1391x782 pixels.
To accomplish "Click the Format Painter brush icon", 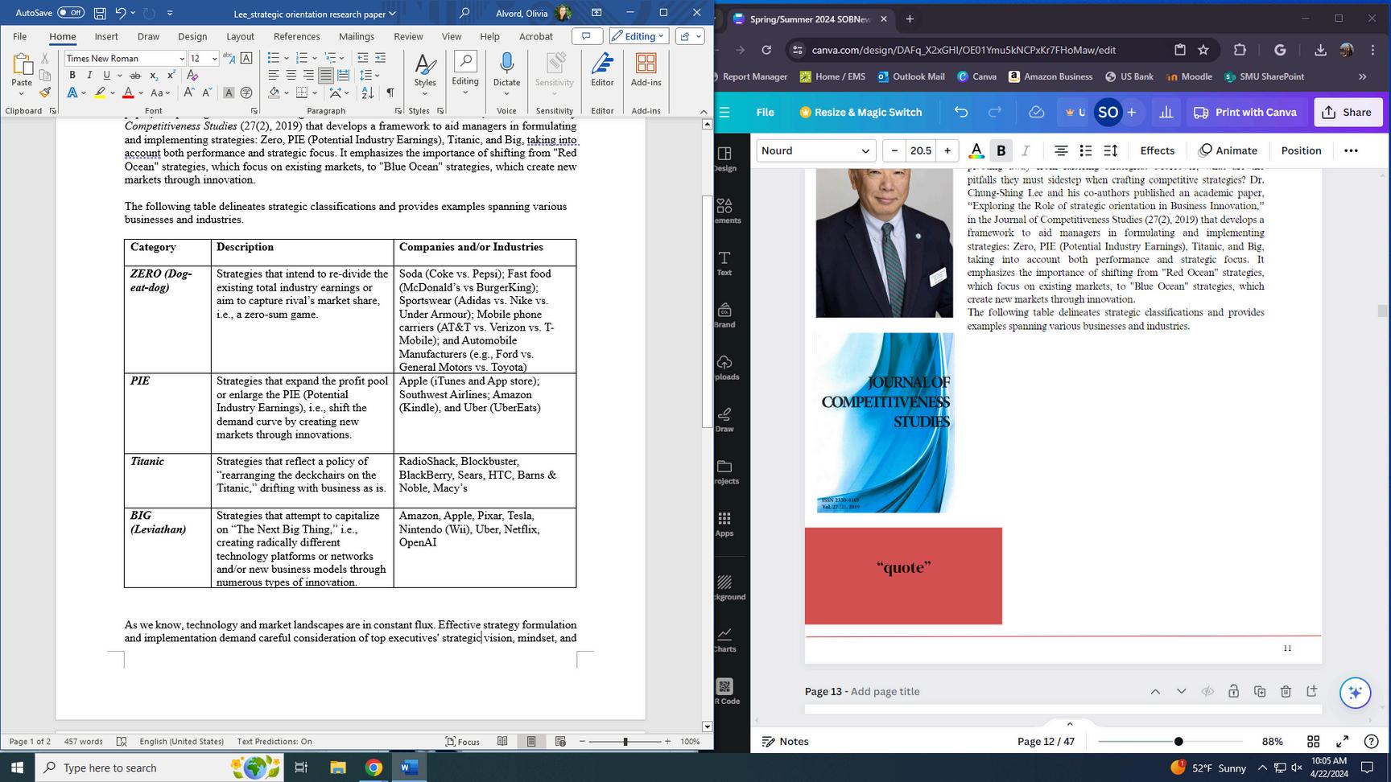I will [45, 93].
